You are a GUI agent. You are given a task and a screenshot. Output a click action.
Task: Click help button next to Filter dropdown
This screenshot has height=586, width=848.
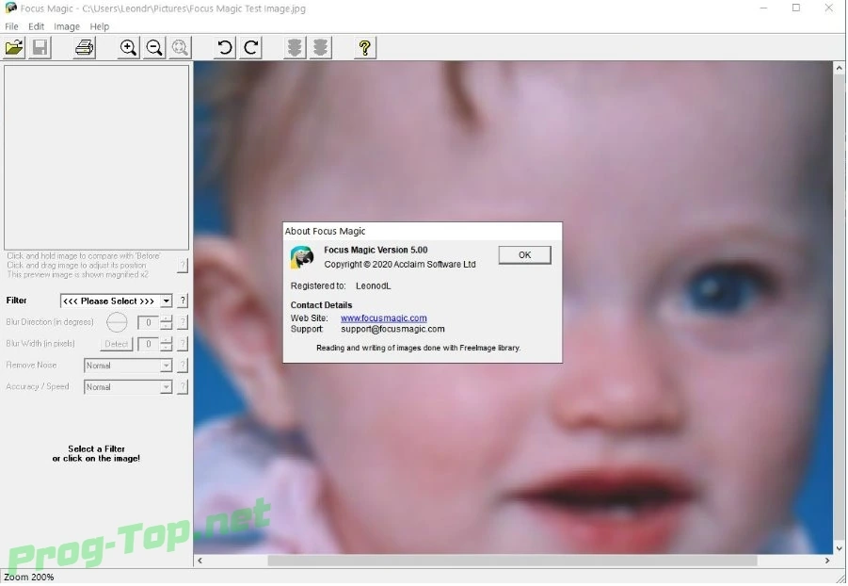[x=183, y=301]
